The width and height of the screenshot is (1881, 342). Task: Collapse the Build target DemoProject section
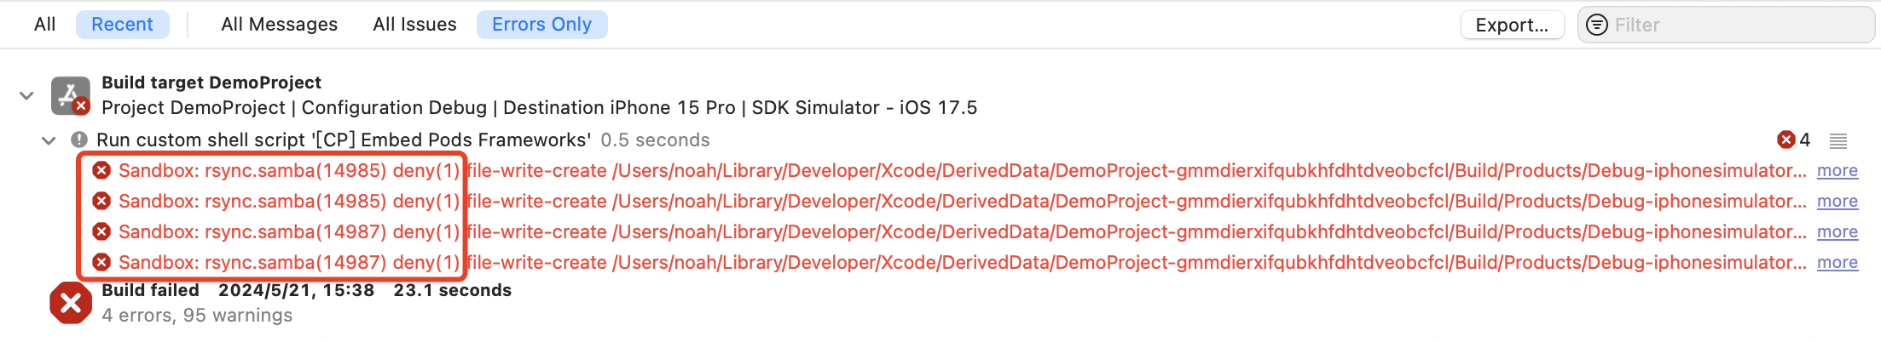(26, 95)
